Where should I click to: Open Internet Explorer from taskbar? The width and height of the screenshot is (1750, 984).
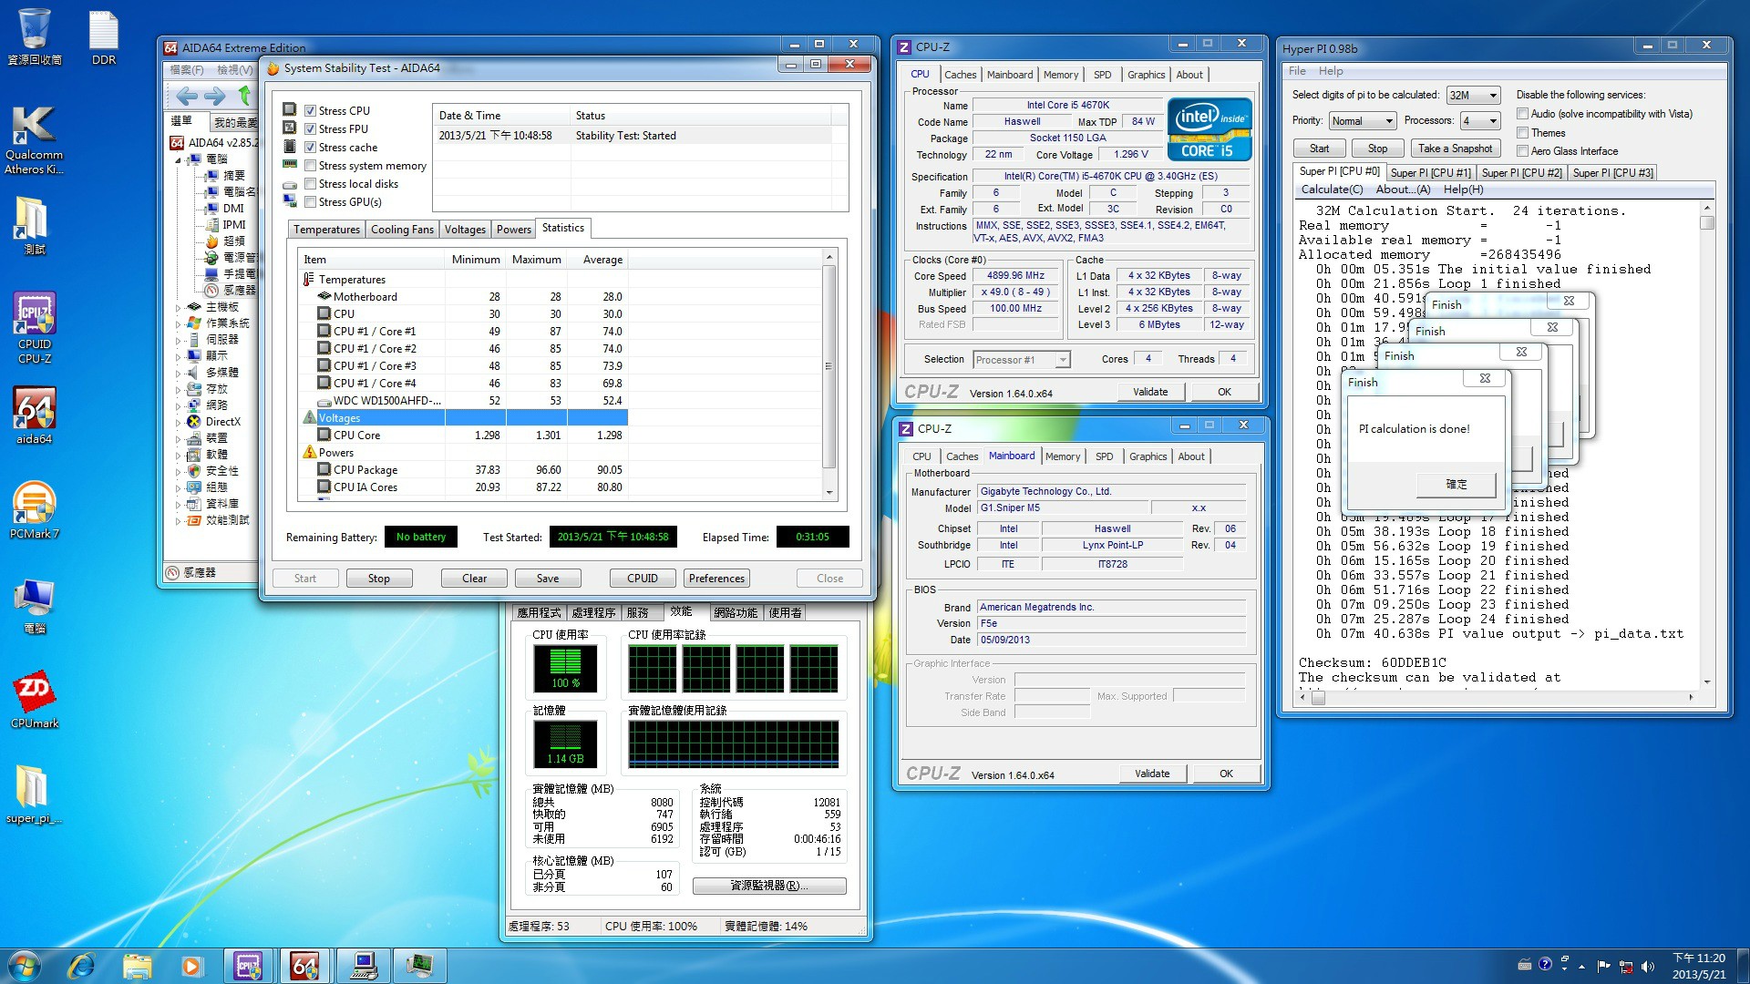coord(82,966)
